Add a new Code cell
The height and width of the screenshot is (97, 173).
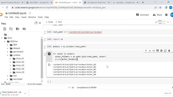49,22
